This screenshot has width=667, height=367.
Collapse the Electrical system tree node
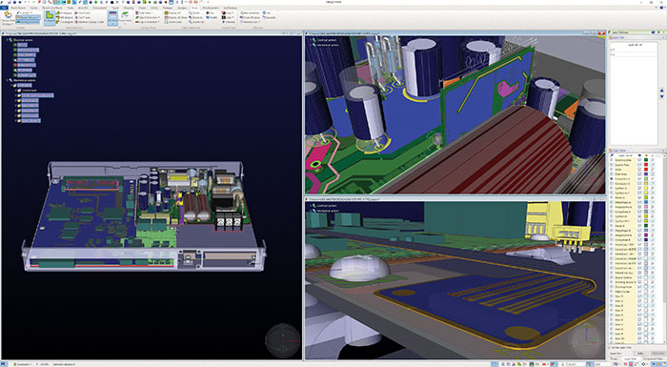pyautogui.click(x=7, y=40)
